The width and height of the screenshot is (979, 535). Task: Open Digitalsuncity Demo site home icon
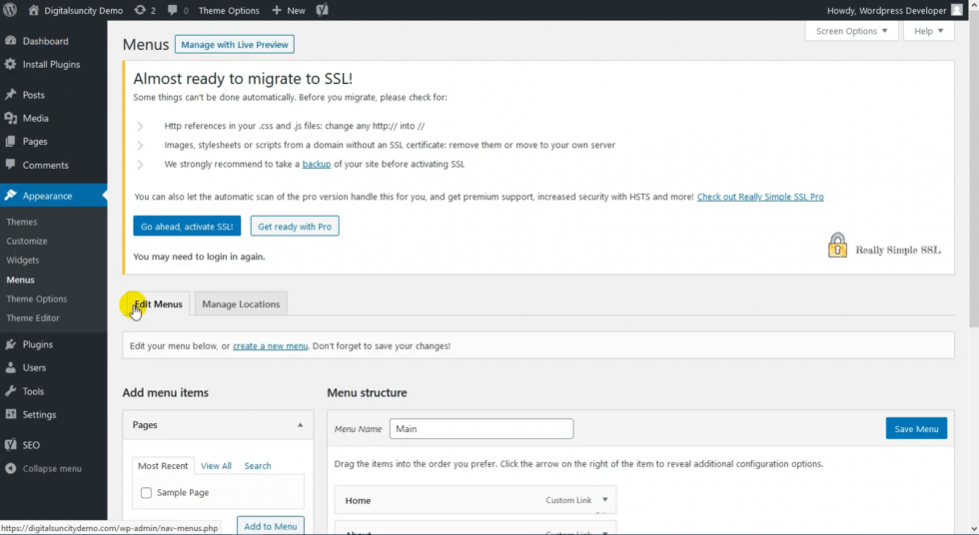(34, 10)
